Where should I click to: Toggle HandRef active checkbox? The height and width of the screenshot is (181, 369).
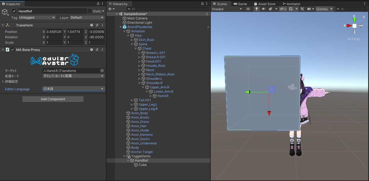(14, 11)
